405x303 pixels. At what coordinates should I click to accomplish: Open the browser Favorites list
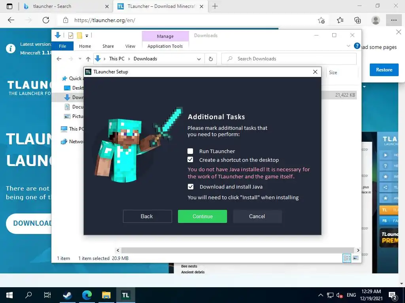(340, 20)
